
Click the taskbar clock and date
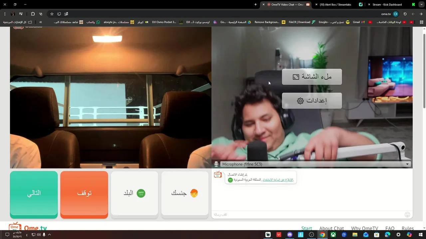[x=17, y=235]
